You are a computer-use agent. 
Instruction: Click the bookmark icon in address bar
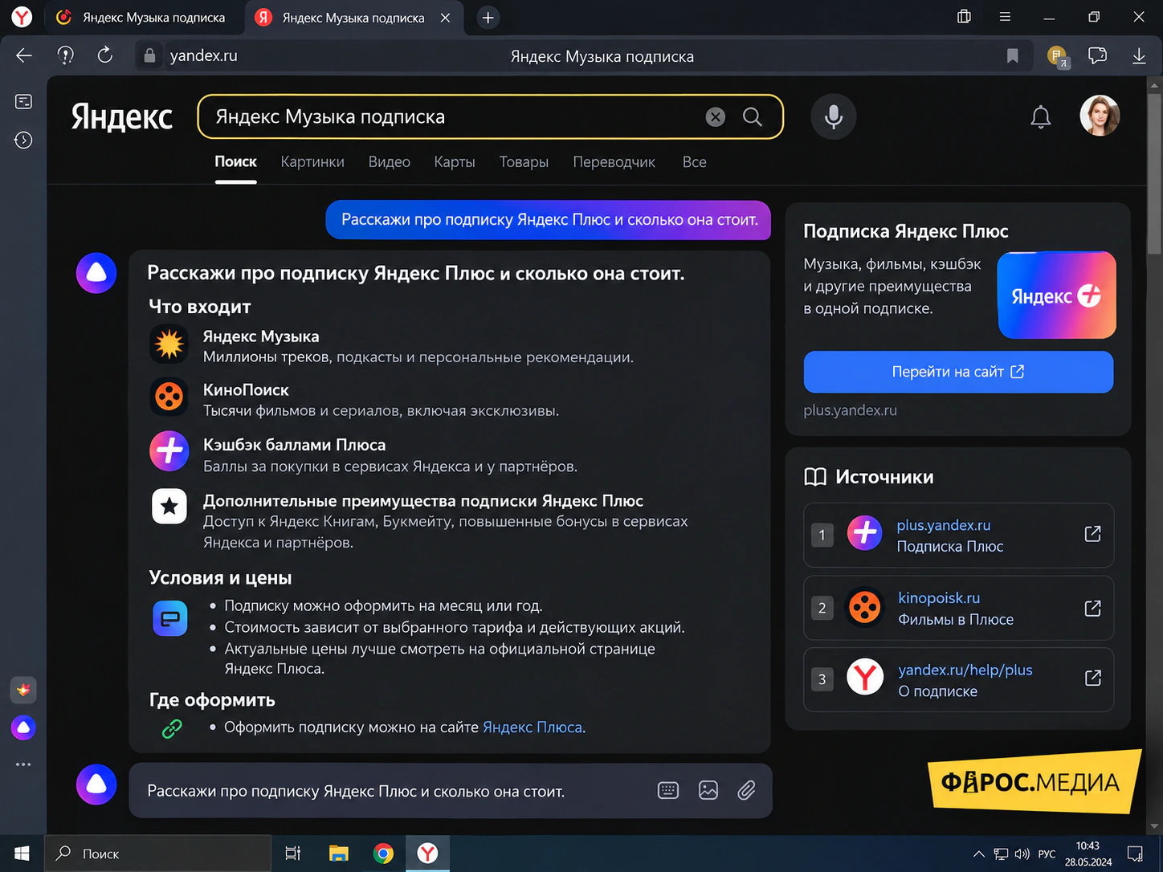click(x=1013, y=55)
